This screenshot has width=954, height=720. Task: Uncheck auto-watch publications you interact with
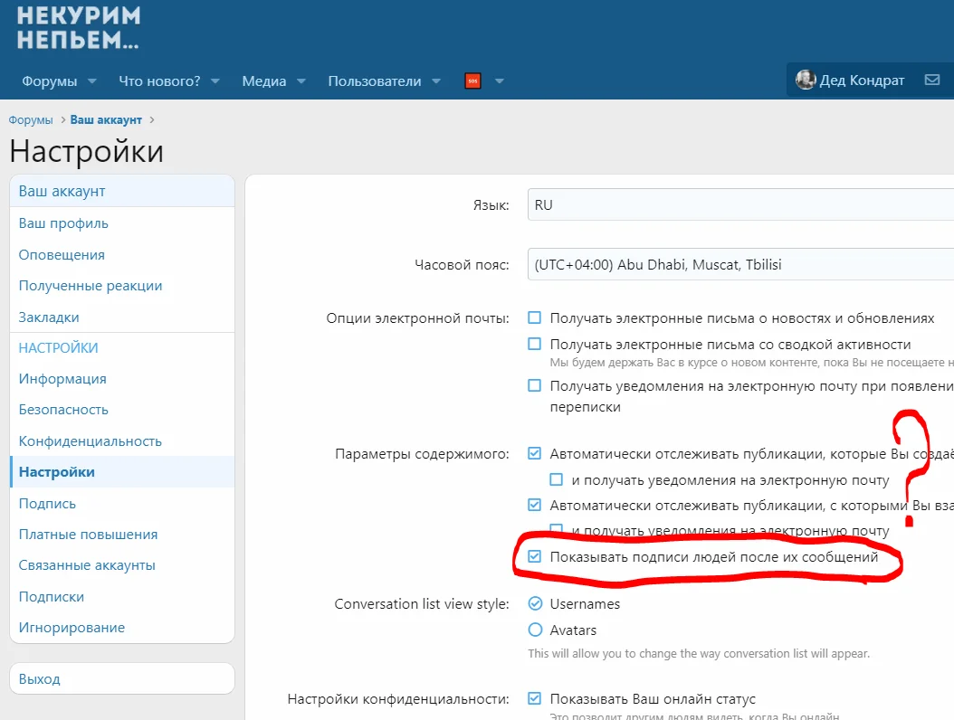534,505
